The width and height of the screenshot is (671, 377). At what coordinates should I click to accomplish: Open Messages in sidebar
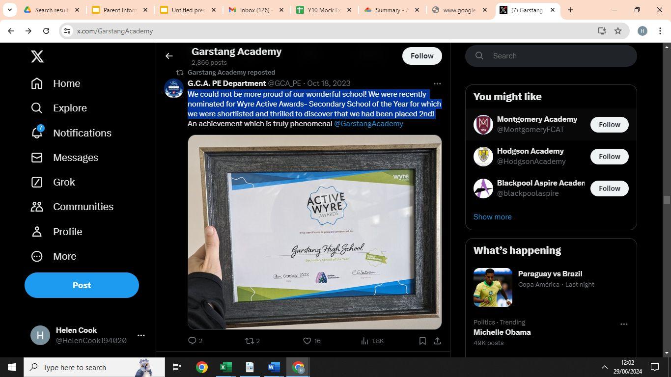(64, 158)
